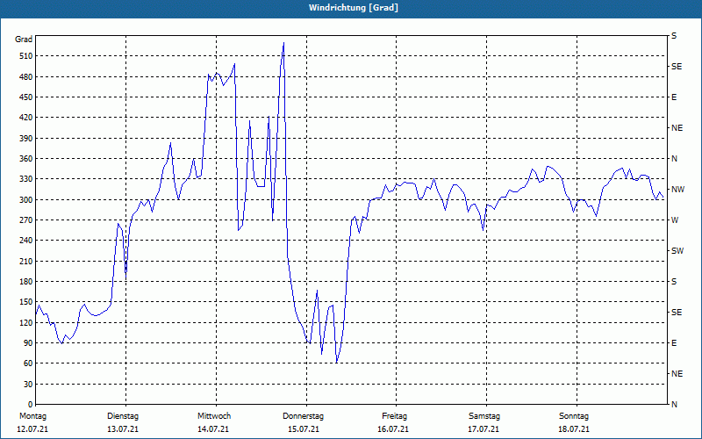The width and height of the screenshot is (702, 439).
Task: Click the 330 axis value
Action: click(26, 179)
